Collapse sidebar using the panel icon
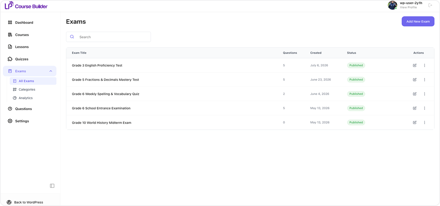Image resolution: width=440 pixels, height=206 pixels. pyautogui.click(x=52, y=186)
